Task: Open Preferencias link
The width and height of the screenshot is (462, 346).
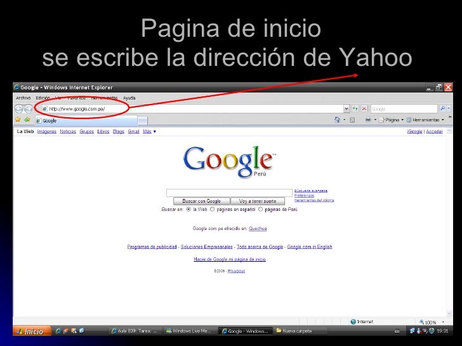Action: 304,195
